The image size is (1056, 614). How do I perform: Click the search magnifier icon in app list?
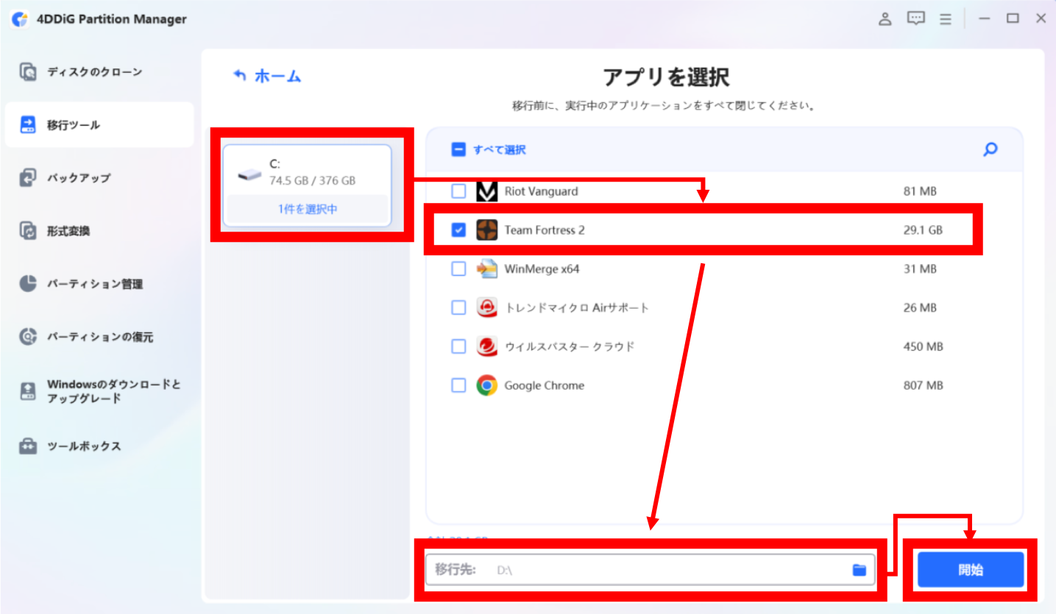[x=991, y=149]
